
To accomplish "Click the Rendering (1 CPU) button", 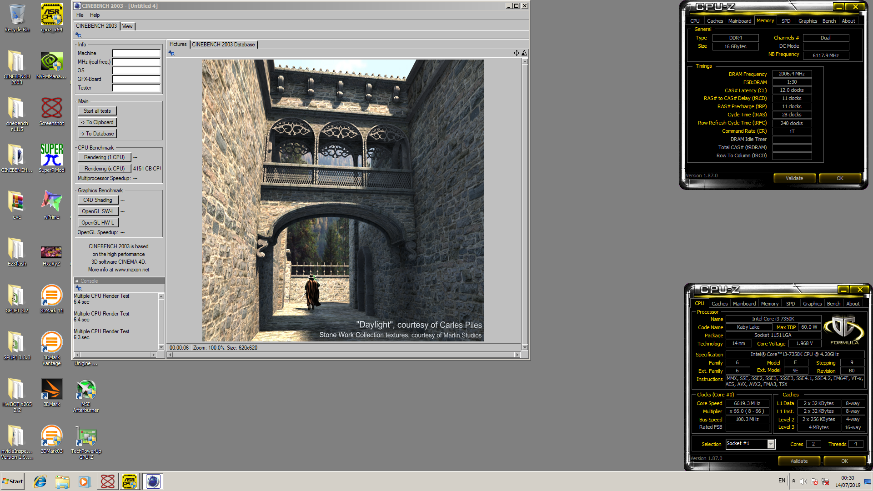I will point(105,157).
